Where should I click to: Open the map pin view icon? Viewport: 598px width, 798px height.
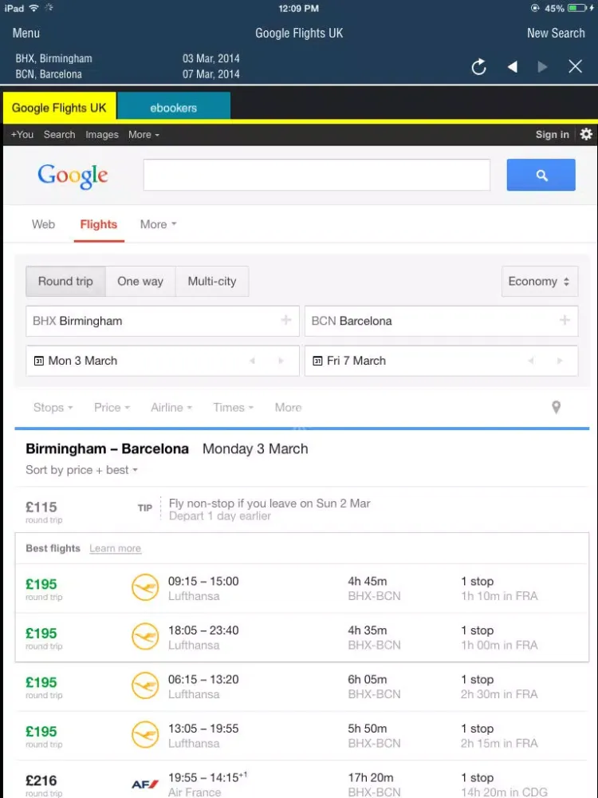(557, 407)
